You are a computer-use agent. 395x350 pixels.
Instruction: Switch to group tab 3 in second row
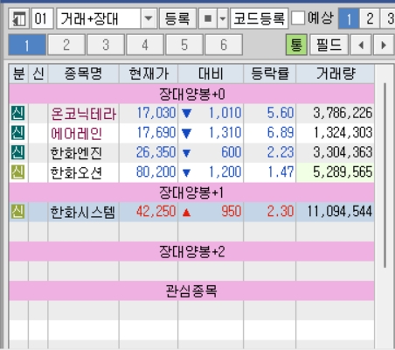[x=106, y=45]
